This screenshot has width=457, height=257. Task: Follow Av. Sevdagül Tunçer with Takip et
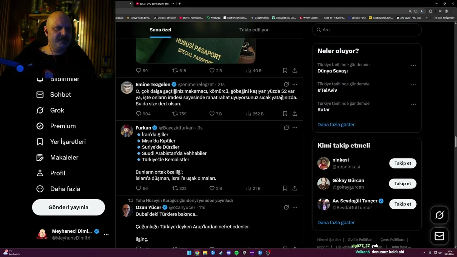coord(403,204)
